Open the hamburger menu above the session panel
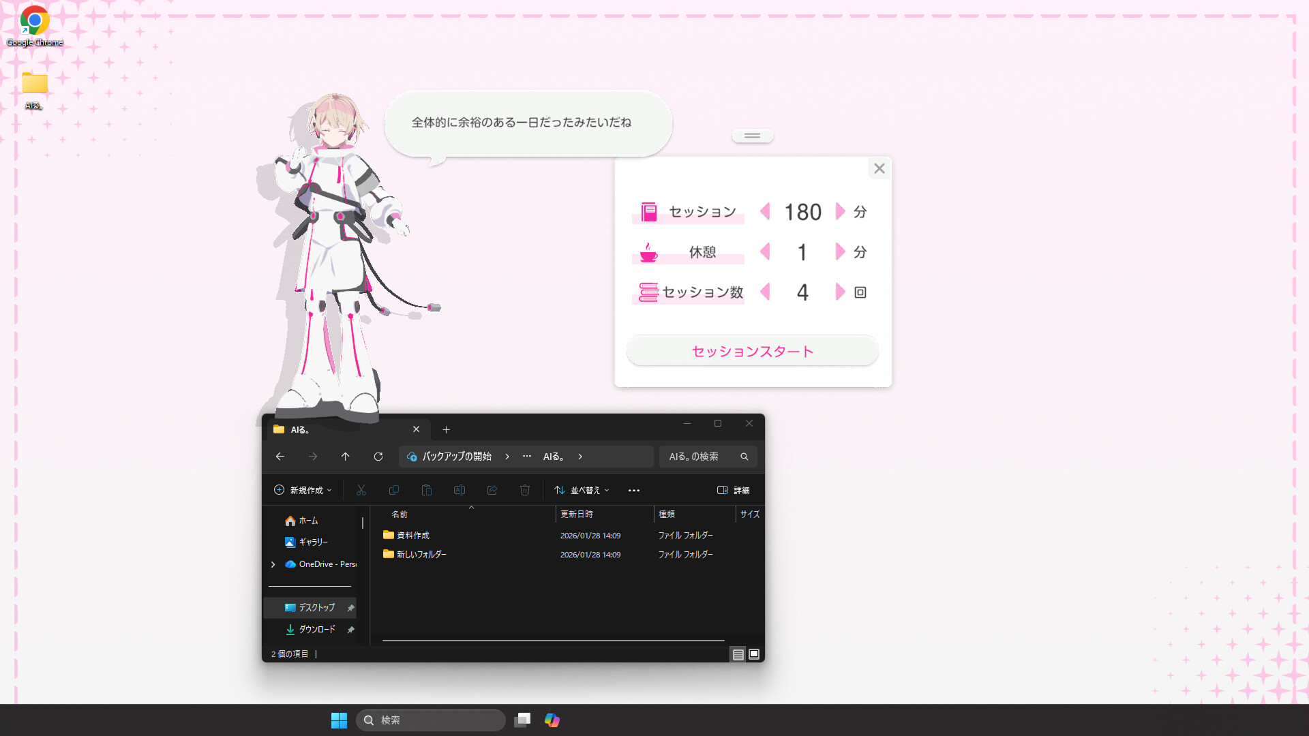 click(x=752, y=135)
